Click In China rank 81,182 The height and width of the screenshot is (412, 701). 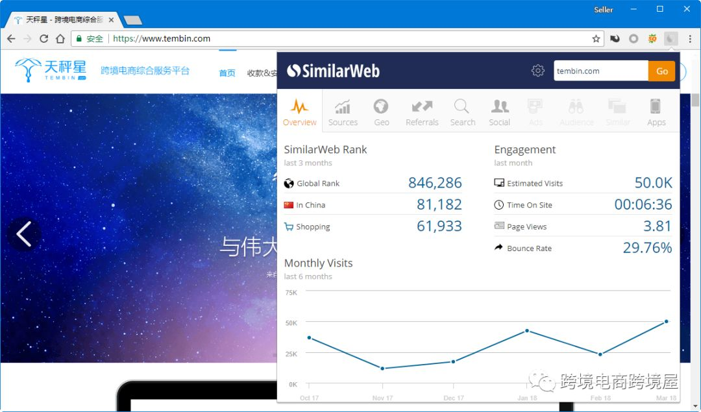coord(439,204)
